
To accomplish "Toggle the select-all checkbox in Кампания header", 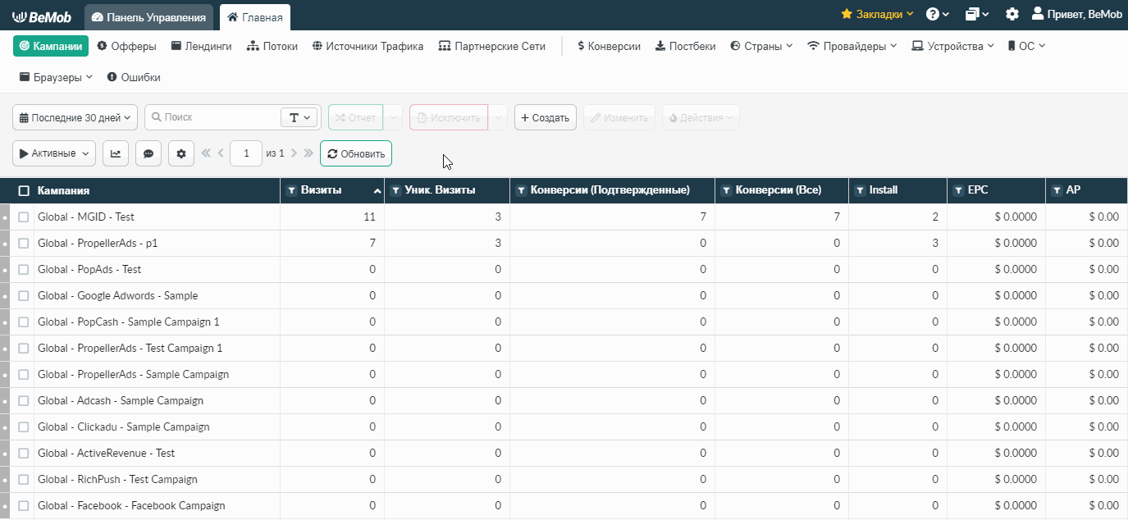I will coord(24,190).
